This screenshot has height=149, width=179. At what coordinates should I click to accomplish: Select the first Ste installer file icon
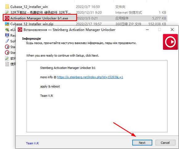[x=7, y=47]
